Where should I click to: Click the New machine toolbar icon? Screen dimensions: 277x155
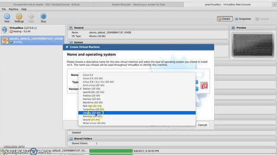pyautogui.click(x=7, y=16)
